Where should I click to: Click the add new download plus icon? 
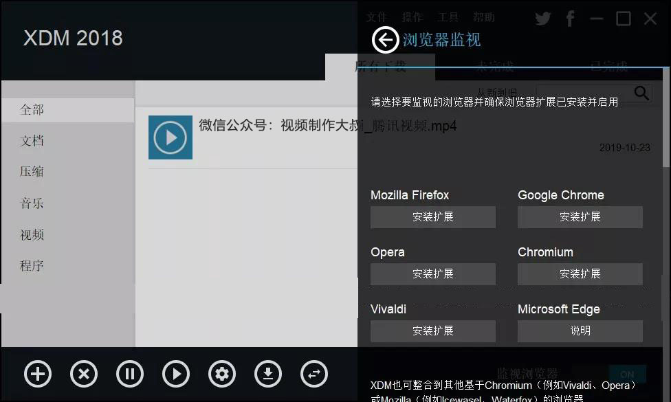(38, 375)
